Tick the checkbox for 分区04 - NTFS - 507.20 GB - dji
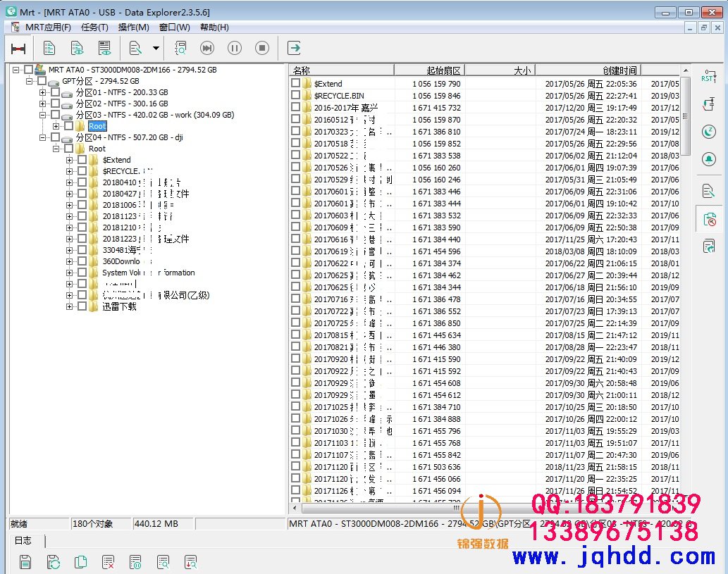The height and width of the screenshot is (574, 728). coord(55,137)
